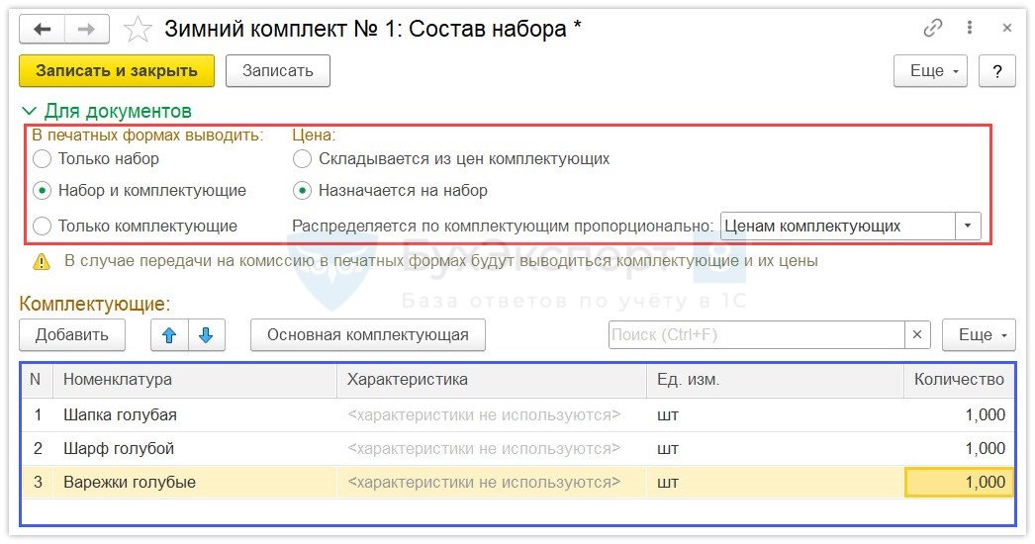The width and height of the screenshot is (1035, 544).
Task: Move selected row up with blue arrow
Action: [169, 335]
